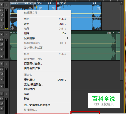The image size is (126, 114).
Task: Click the playhead marker on the timeline ruler
Action: coord(57,1)
